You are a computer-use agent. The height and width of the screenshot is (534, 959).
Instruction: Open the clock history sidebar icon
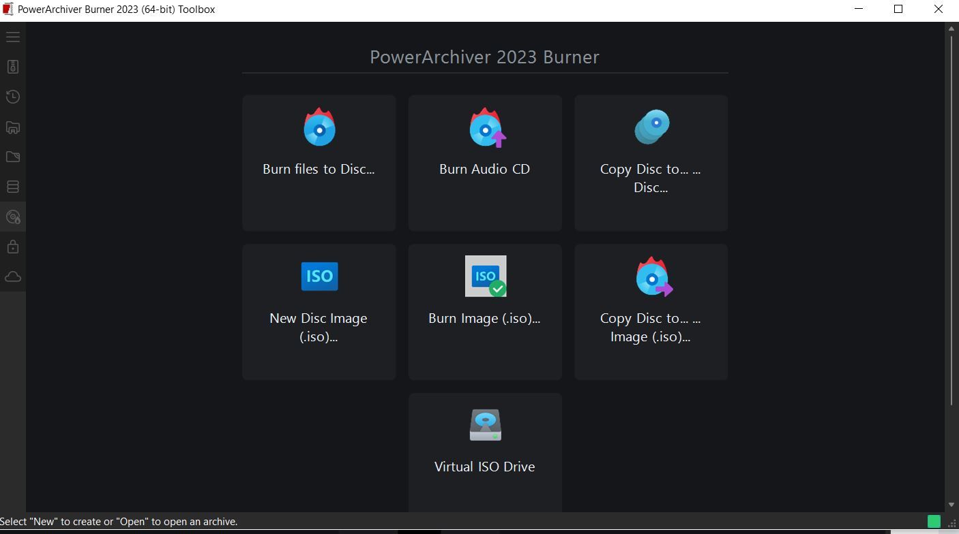pos(13,97)
